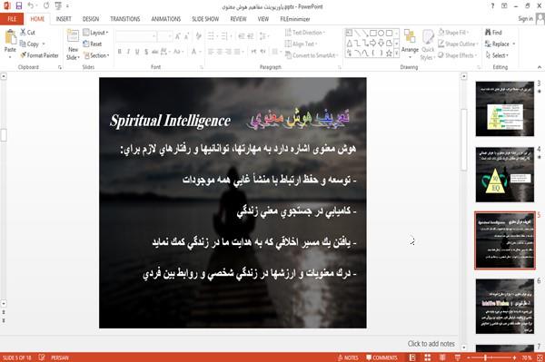Switch to the DESIGN ribbon tab
This screenshot has height=362, width=545.
(90, 19)
